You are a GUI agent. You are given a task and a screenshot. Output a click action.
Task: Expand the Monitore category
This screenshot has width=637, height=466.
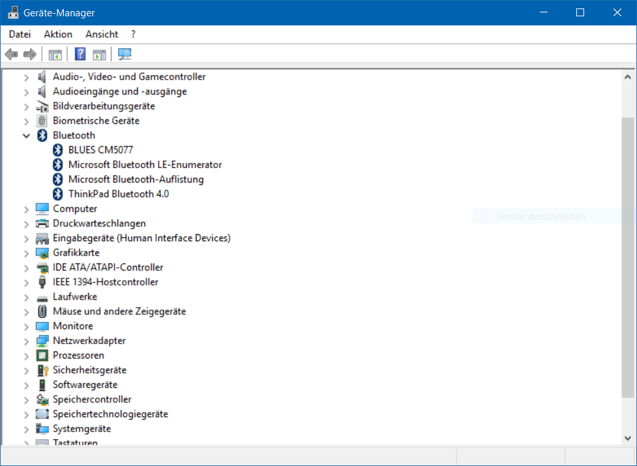26,327
